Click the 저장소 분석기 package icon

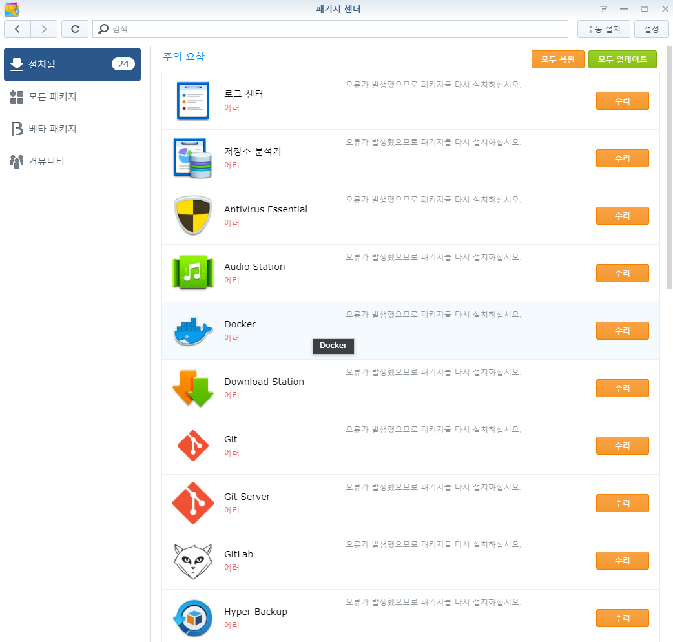(x=192, y=158)
